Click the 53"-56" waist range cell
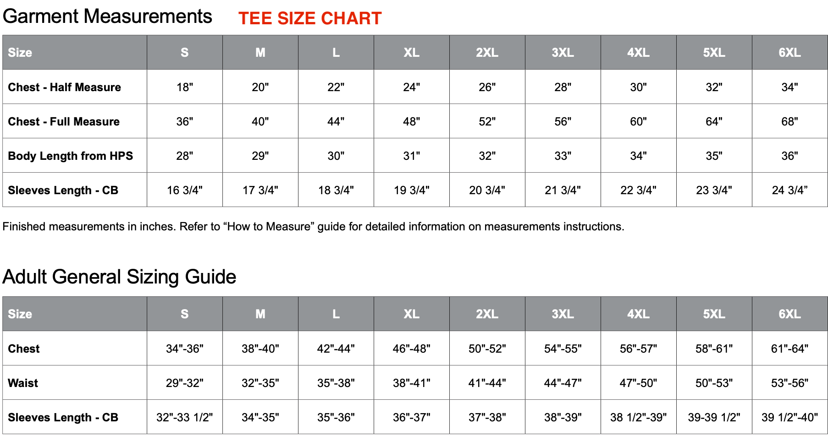This screenshot has height=436, width=828. [x=789, y=383]
